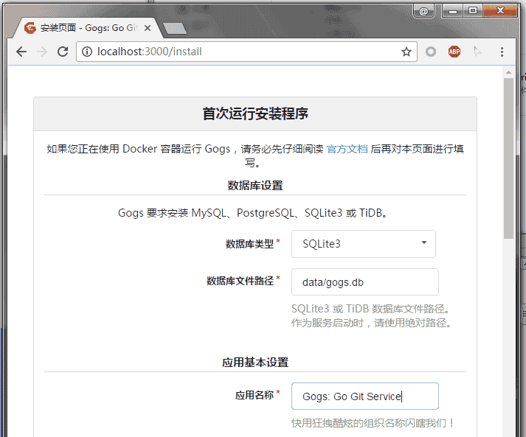This screenshot has height=437, width=526.
Task: Click the 应用名称 input field
Action: (x=364, y=396)
